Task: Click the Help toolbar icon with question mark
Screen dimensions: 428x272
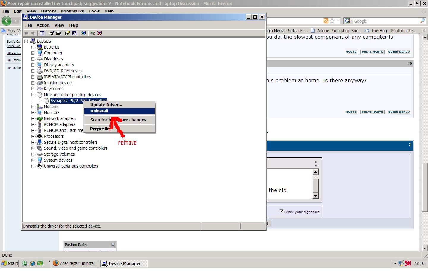Action: click(67, 33)
